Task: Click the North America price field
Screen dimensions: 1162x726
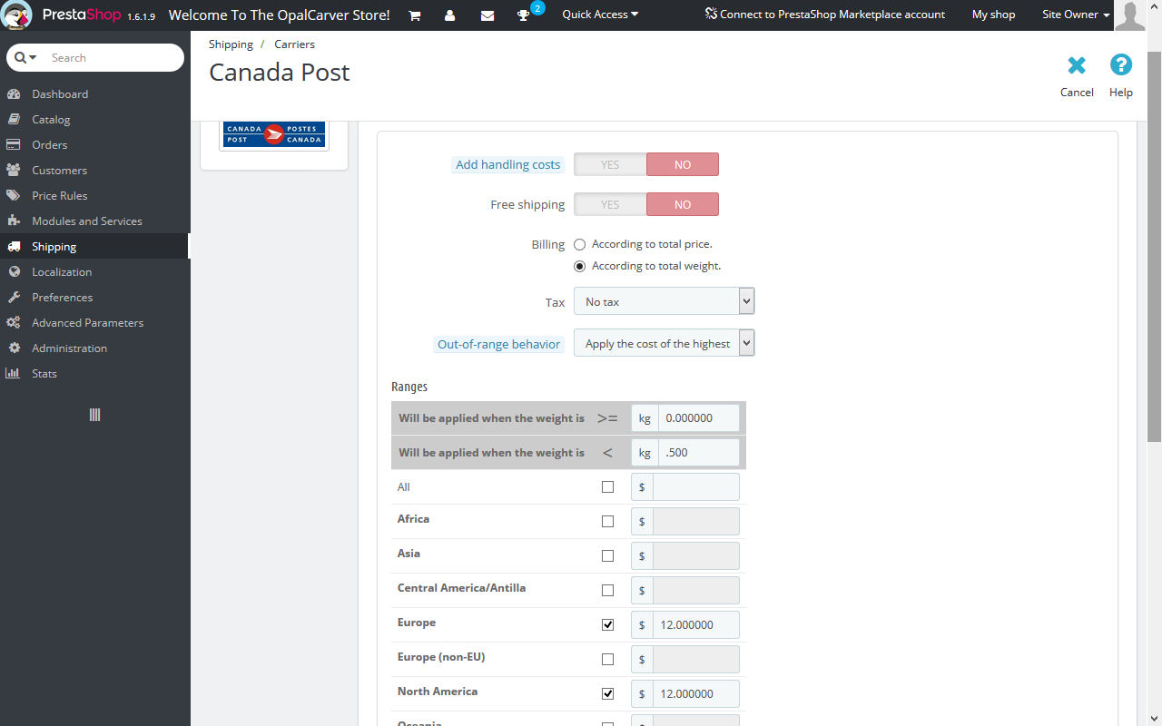Action: (x=695, y=693)
